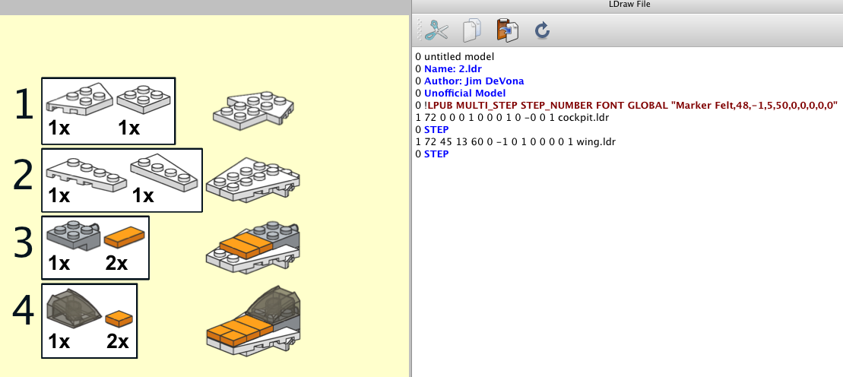Screen dimensions: 843x377
Task: Click the orange tile in step 3 parts list
Action: point(124,237)
